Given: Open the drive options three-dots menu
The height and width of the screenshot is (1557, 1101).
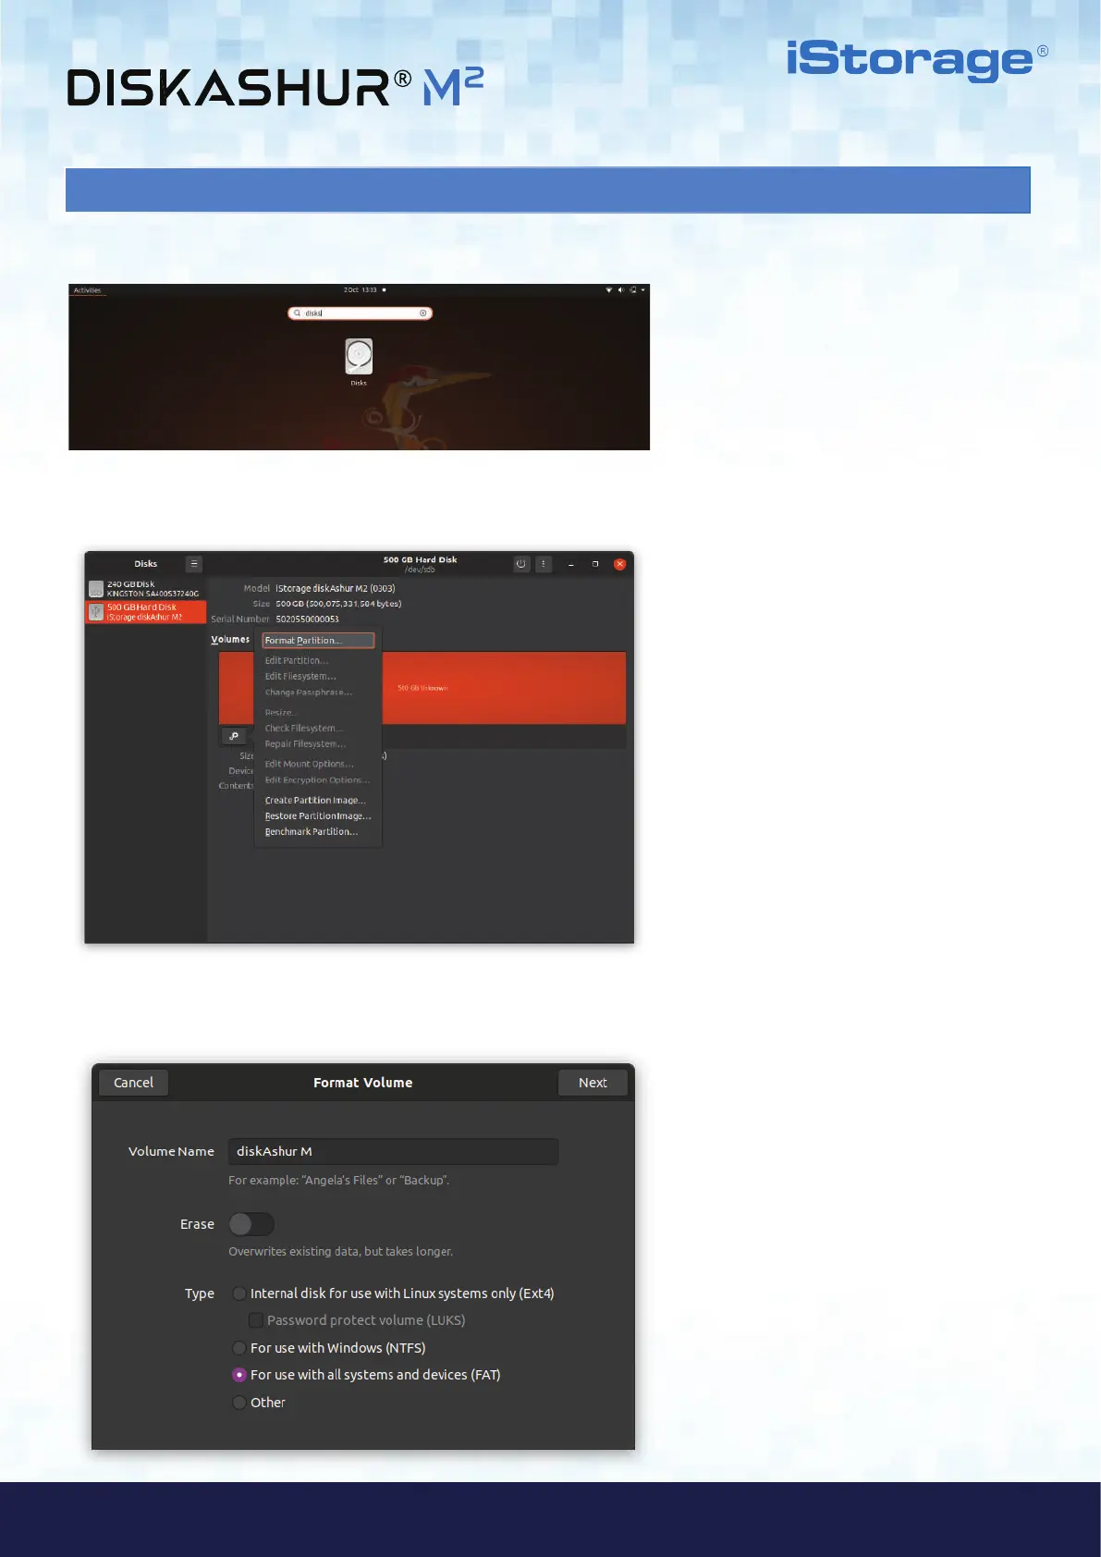Looking at the screenshot, I should [x=544, y=564].
